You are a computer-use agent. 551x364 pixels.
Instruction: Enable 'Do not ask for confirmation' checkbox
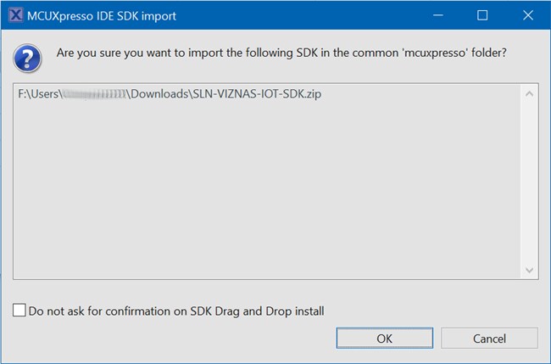[x=19, y=311]
